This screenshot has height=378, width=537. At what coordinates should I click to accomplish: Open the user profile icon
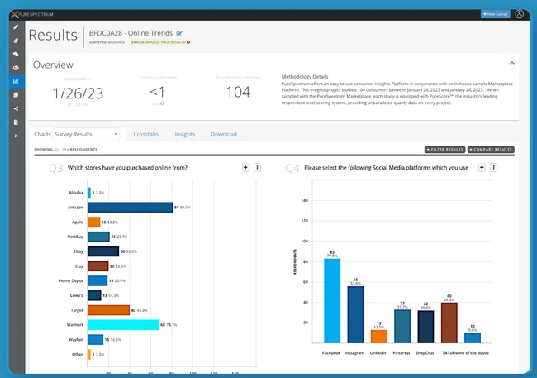(x=519, y=14)
